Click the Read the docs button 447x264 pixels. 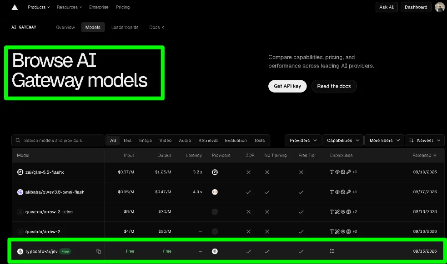pos(334,86)
